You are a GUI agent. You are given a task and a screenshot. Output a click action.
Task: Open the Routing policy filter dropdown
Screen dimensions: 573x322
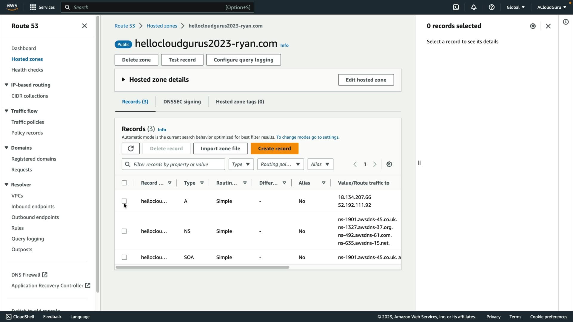(280, 164)
